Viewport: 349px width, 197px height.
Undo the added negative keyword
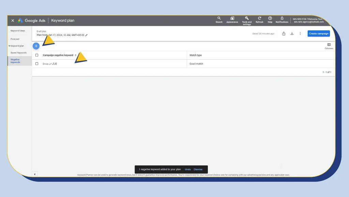click(188, 169)
